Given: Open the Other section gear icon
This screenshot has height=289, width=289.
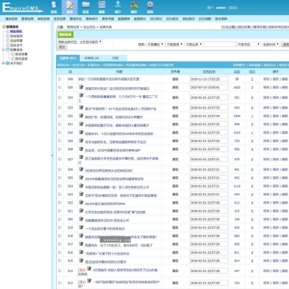Looking at the screenshot, I should click(150, 5).
